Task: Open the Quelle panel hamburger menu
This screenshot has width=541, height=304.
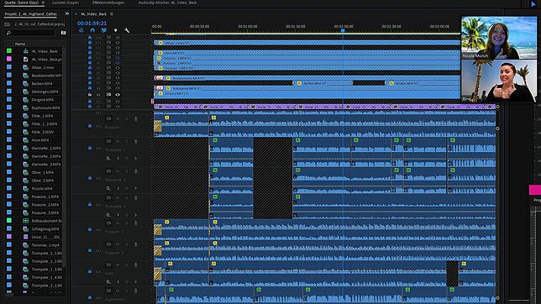Action: click(x=43, y=3)
